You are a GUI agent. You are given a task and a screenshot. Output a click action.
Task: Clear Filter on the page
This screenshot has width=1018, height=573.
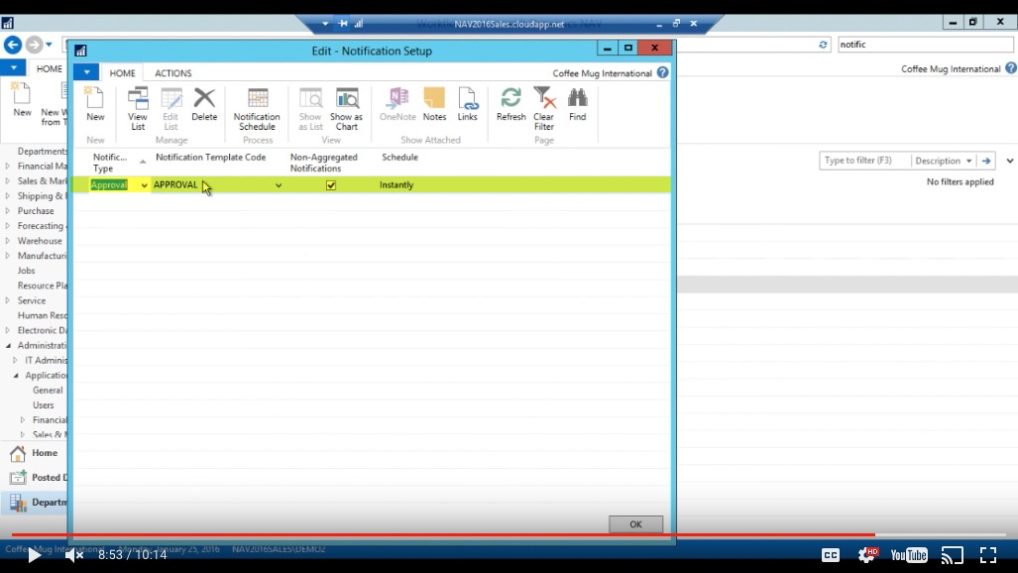pos(544,108)
